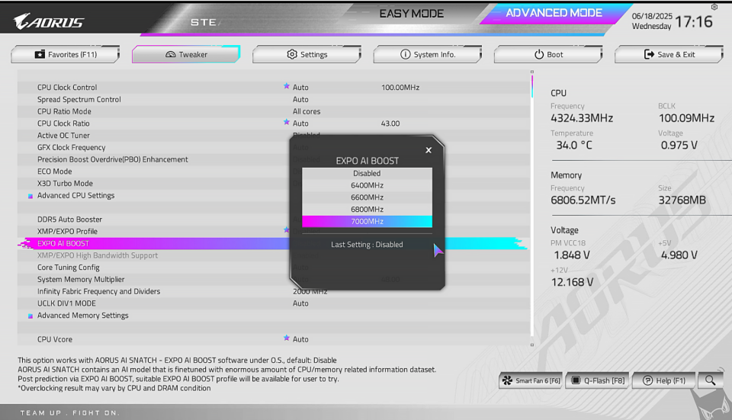Open Help (F1) panel
The height and width of the screenshot is (420, 732).
pyautogui.click(x=664, y=380)
